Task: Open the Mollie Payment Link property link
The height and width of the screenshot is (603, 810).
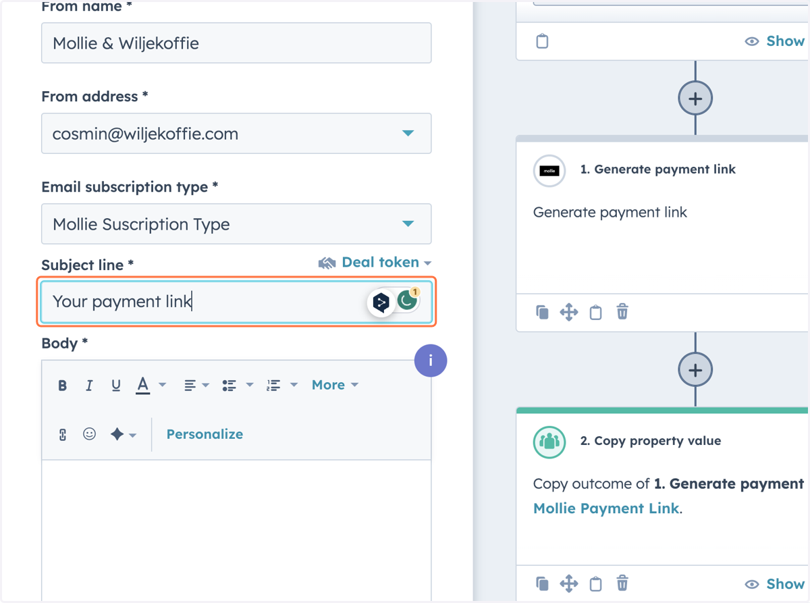Action: pos(606,508)
